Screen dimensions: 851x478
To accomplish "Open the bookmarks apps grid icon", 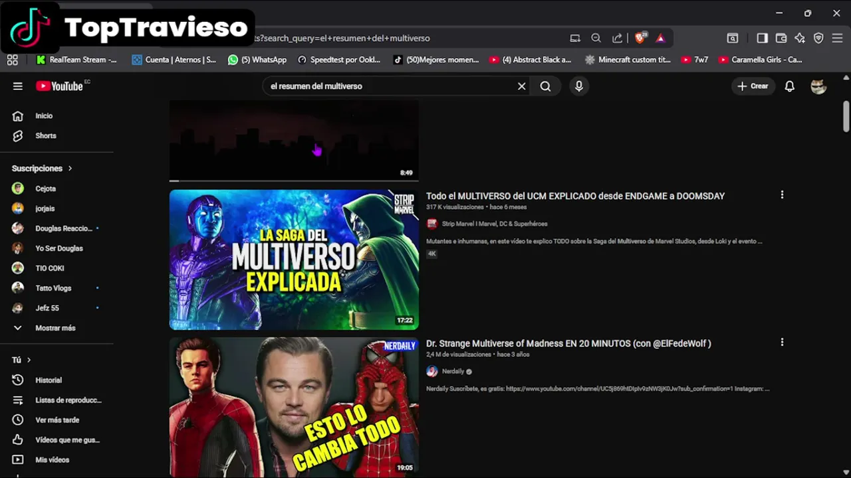I will click(12, 60).
